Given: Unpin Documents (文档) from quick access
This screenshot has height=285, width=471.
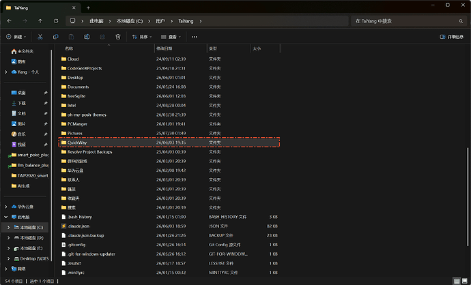Looking at the screenshot, I should (46, 113).
